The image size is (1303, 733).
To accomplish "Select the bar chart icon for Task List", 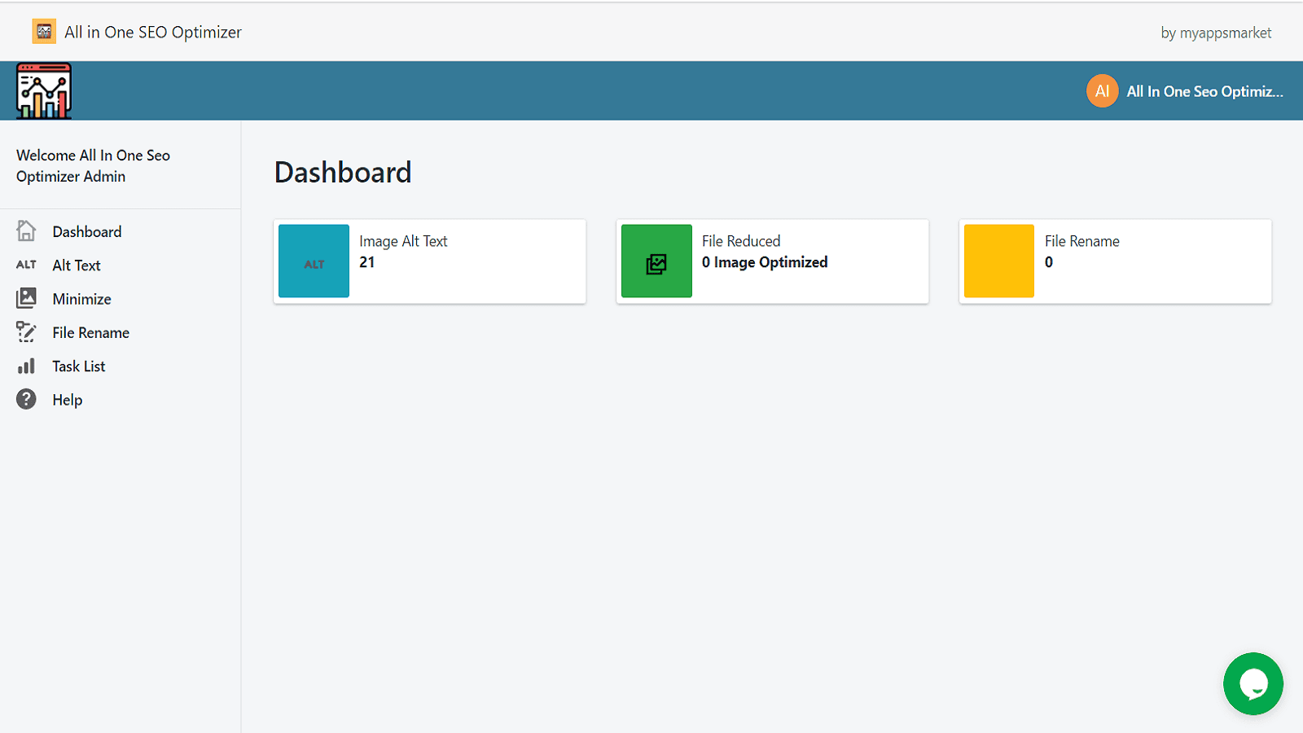I will 25,366.
